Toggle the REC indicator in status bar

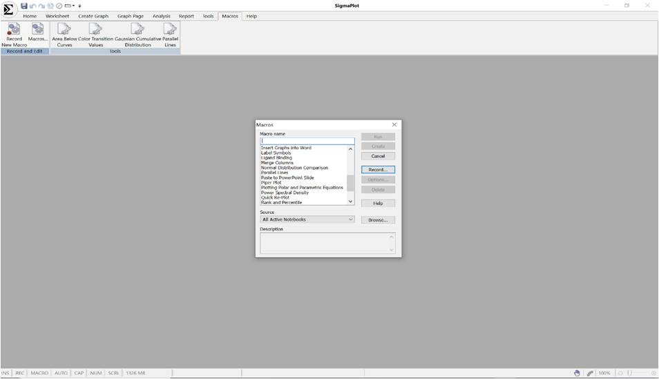click(x=20, y=373)
